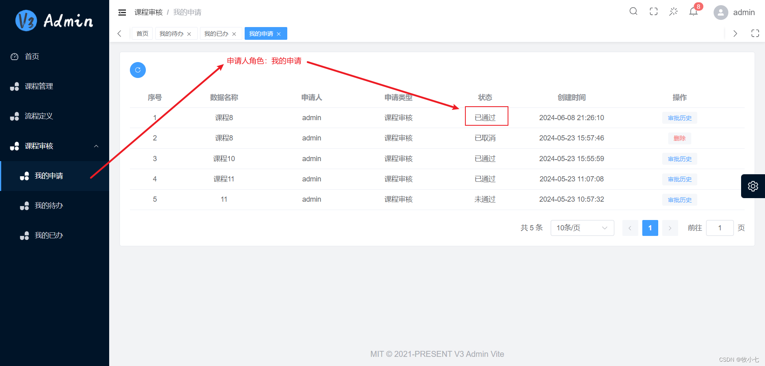765x366 pixels.
Task: Click the 课程11 data name cell
Action: pyautogui.click(x=224, y=179)
